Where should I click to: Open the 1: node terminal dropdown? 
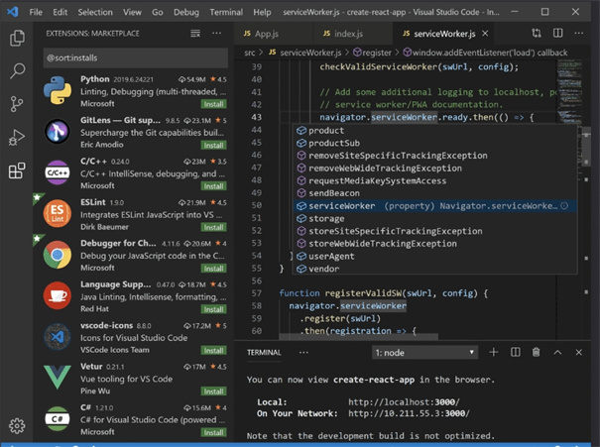(424, 352)
